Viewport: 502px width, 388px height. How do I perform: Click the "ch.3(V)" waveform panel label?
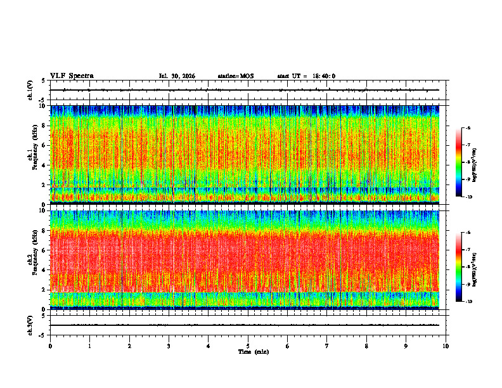[x=30, y=325]
